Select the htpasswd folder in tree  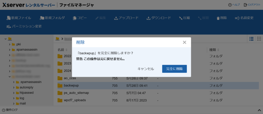click(x=25, y=93)
